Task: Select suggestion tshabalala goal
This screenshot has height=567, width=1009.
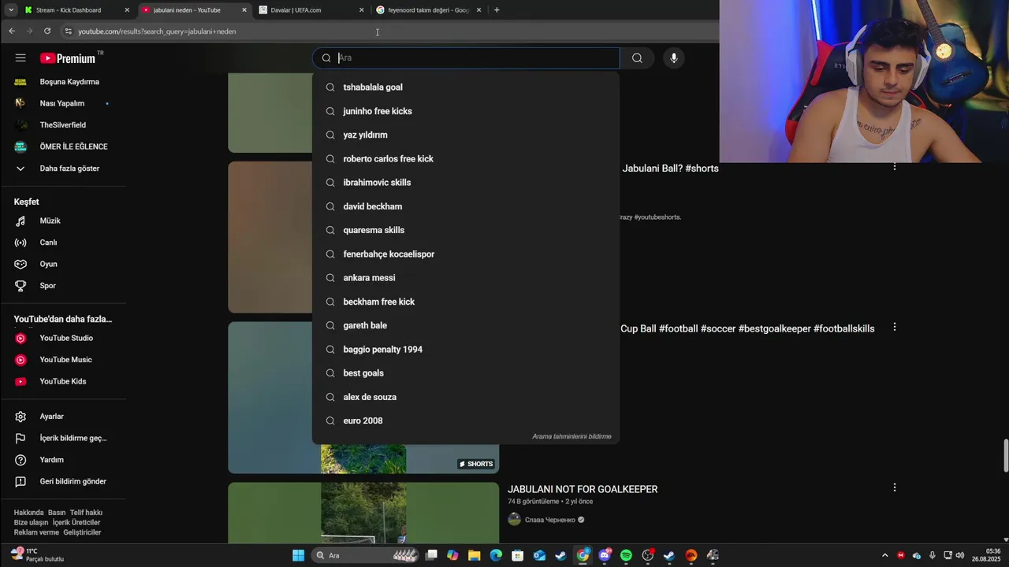Action: click(466, 87)
